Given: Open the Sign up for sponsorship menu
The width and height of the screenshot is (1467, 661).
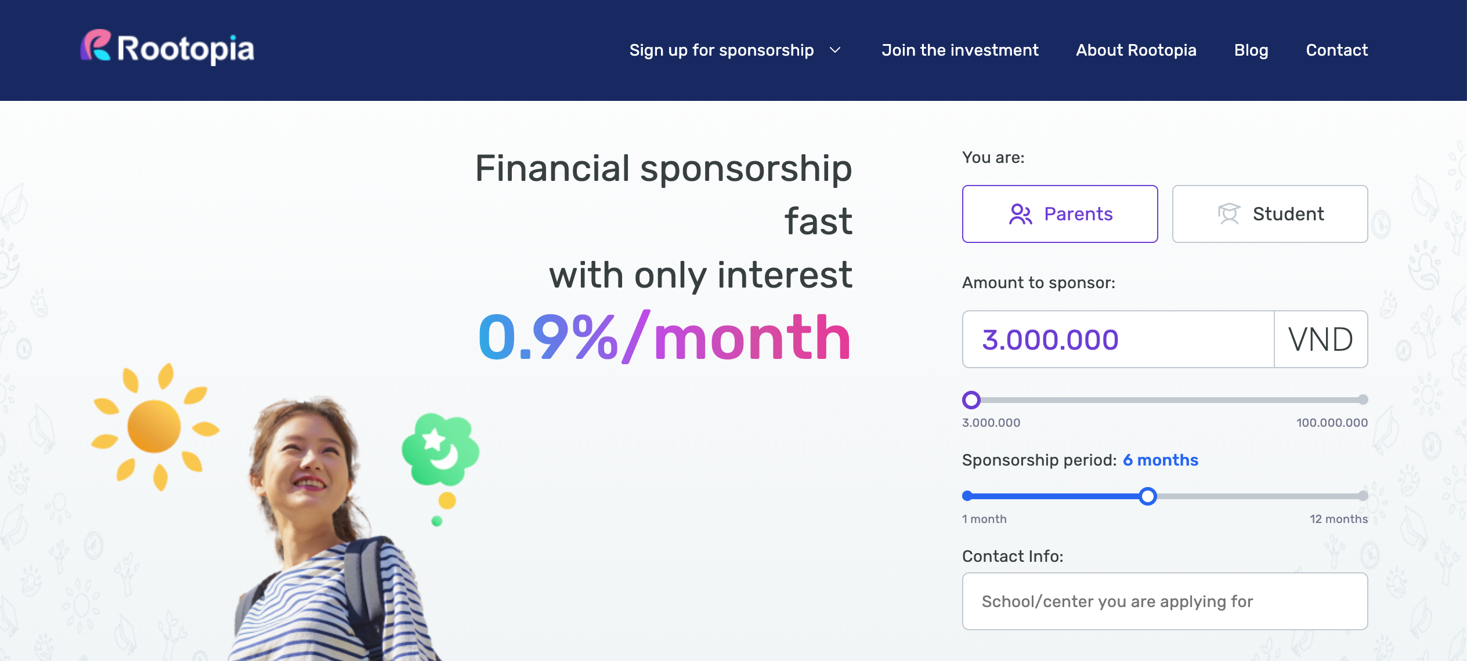Looking at the screenshot, I should pyautogui.click(x=721, y=50).
